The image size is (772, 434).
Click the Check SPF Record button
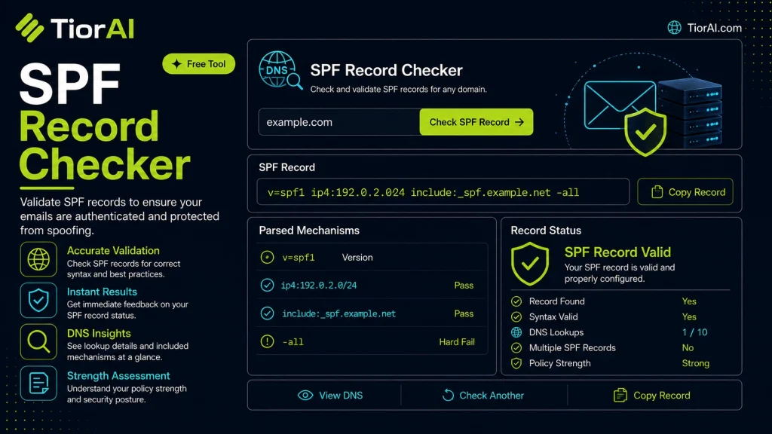pos(476,122)
